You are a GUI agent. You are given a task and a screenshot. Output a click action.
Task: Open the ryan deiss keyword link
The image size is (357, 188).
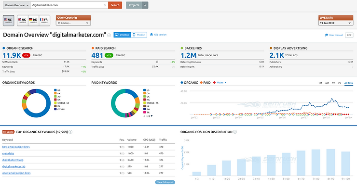coord(8,153)
